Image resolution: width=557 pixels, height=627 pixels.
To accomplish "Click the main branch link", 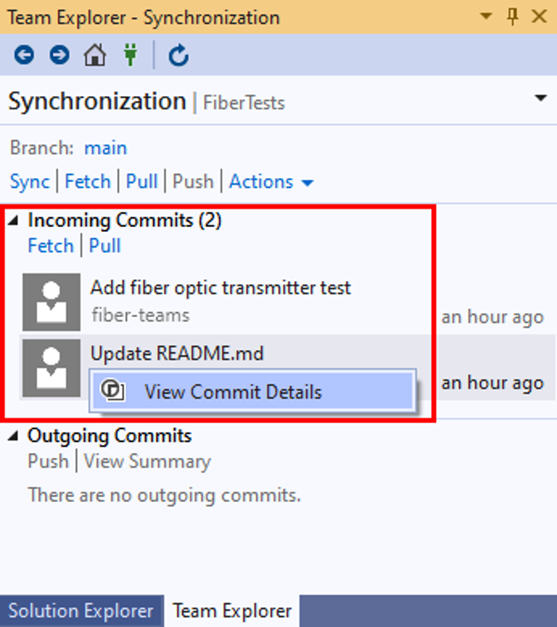I will pyautogui.click(x=105, y=148).
